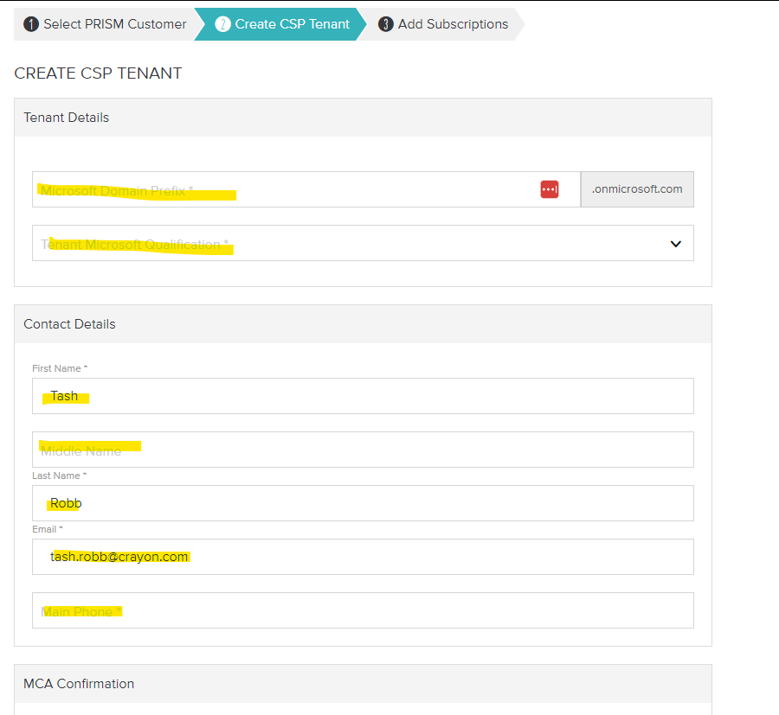779x715 pixels.
Task: Click the step 1 numbered circle icon
Action: pyautogui.click(x=31, y=24)
